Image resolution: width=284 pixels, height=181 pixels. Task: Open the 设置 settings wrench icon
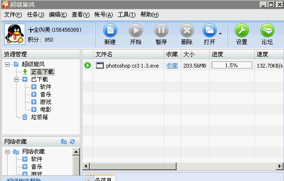[241, 30]
